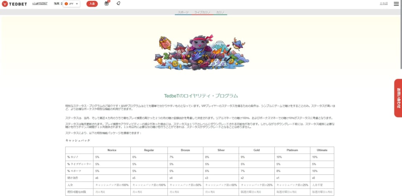Expand the JPY currency dropdown arrow

77,4
